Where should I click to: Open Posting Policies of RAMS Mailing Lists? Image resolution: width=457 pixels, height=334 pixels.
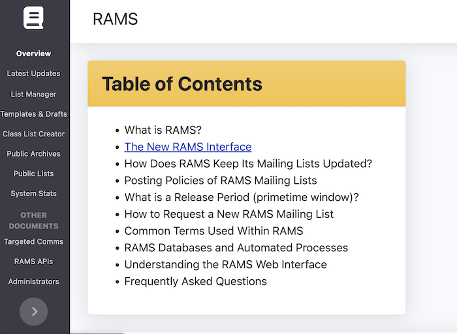click(220, 180)
